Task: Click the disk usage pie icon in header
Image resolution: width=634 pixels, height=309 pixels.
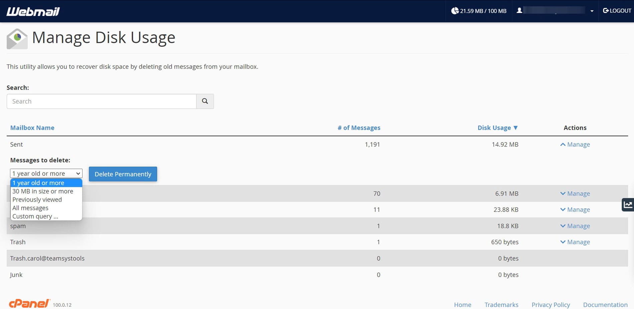Action: 455,11
